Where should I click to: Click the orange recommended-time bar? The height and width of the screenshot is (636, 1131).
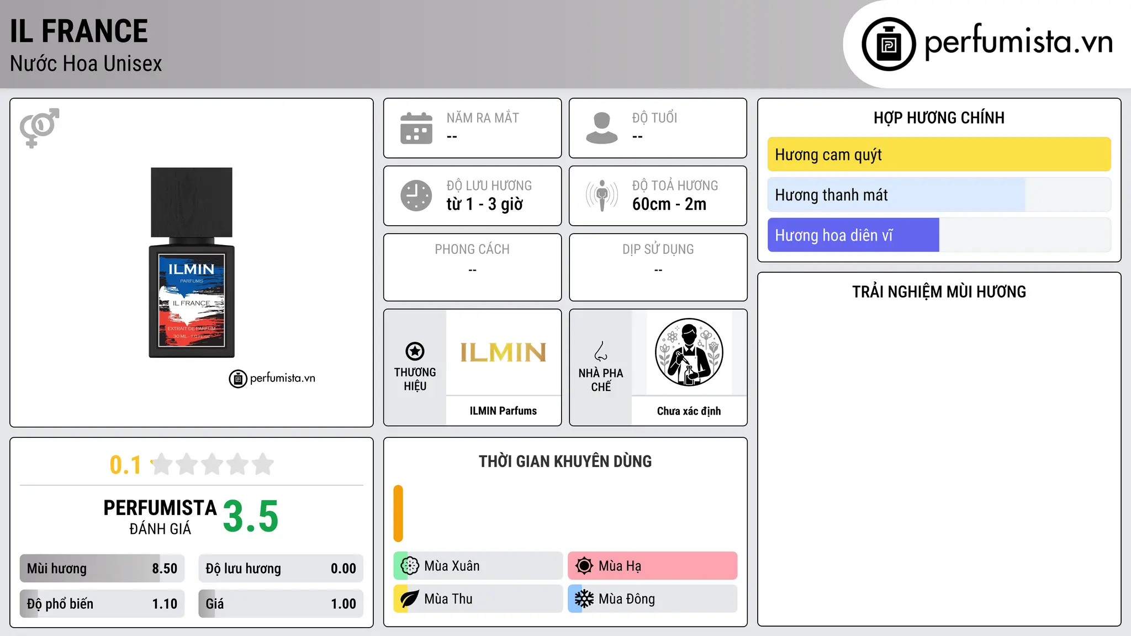click(x=398, y=513)
